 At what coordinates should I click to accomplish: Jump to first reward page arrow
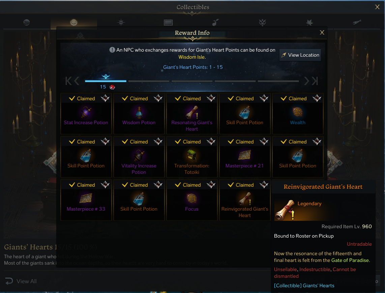coord(68,81)
